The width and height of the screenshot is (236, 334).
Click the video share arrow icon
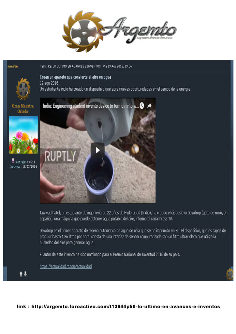[x=149, y=105]
